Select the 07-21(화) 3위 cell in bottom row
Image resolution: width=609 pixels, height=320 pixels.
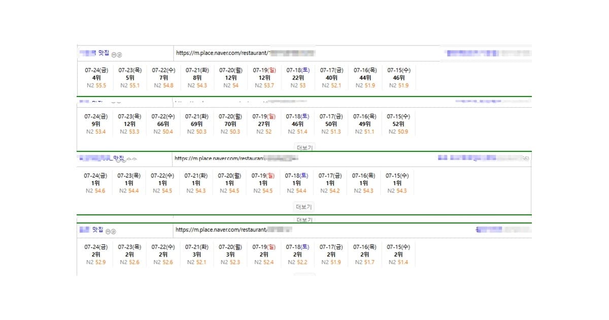pos(197,254)
